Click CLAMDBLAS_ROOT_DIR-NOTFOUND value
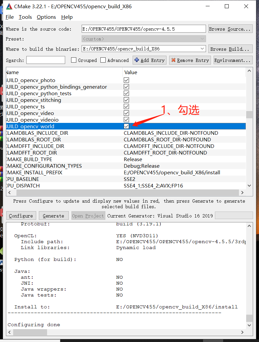259x342 pixels. tap(167, 139)
